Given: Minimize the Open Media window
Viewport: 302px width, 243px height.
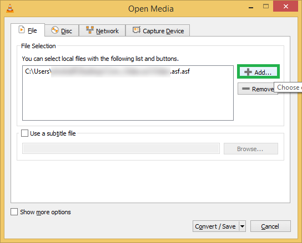Looking at the screenshot, I should [251, 7].
